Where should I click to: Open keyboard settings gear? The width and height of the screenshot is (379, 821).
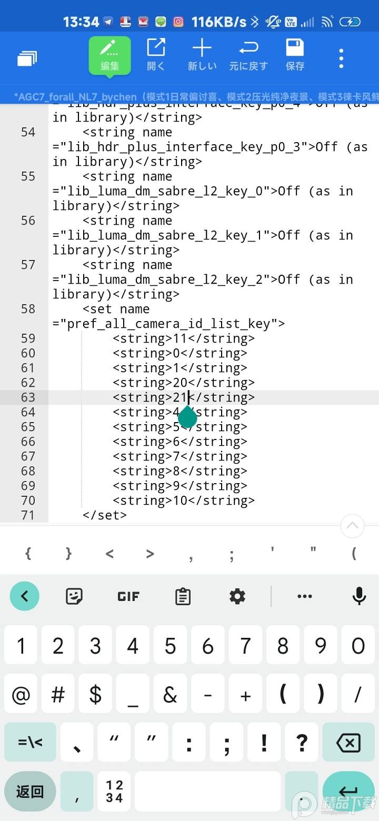point(237,596)
